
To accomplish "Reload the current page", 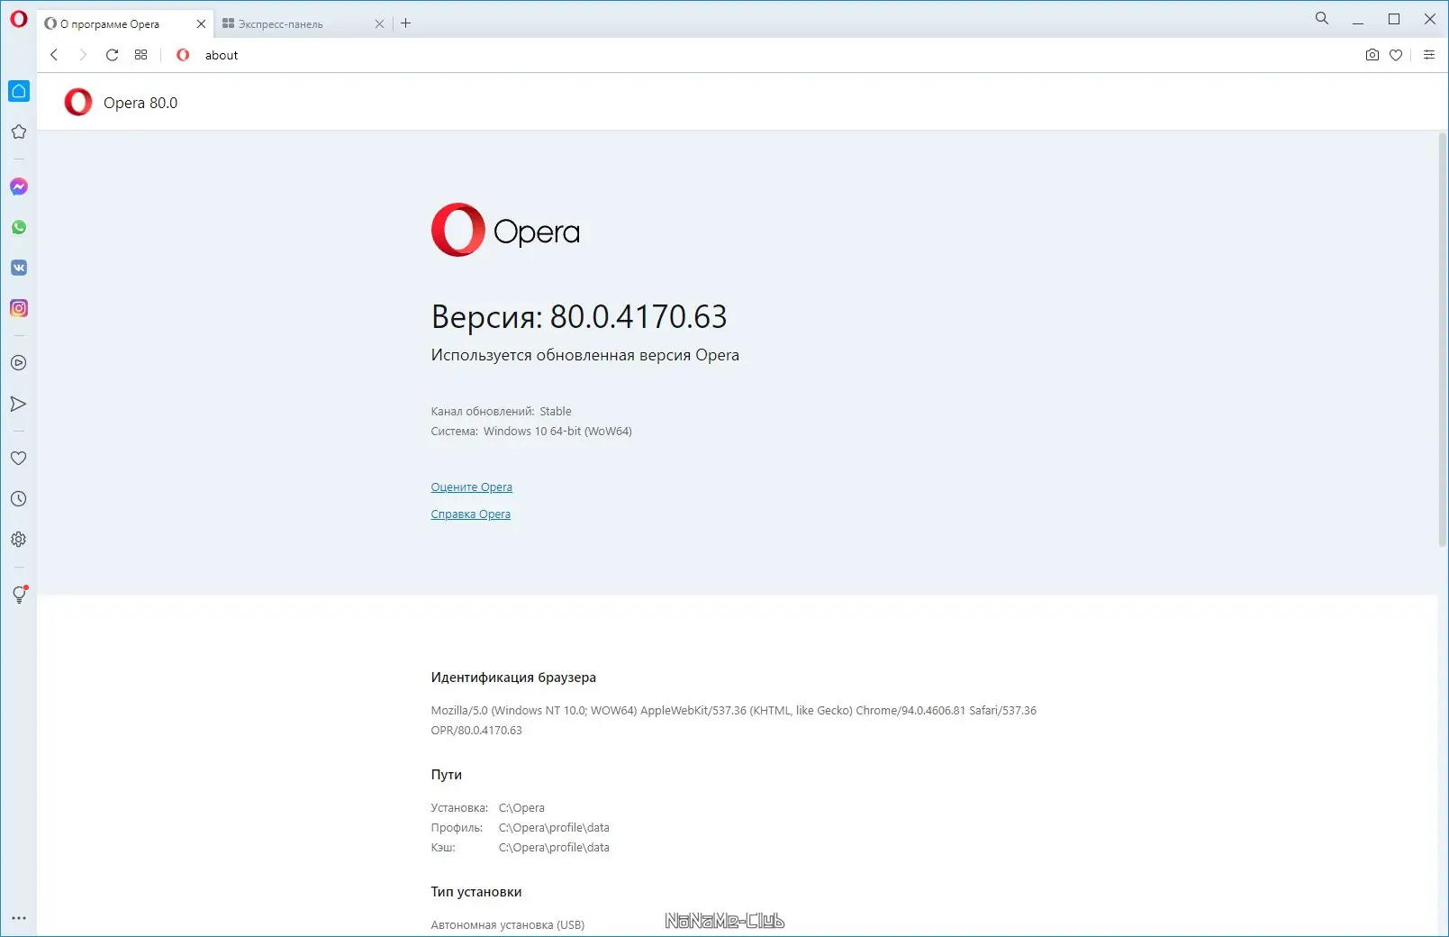I will click(112, 55).
